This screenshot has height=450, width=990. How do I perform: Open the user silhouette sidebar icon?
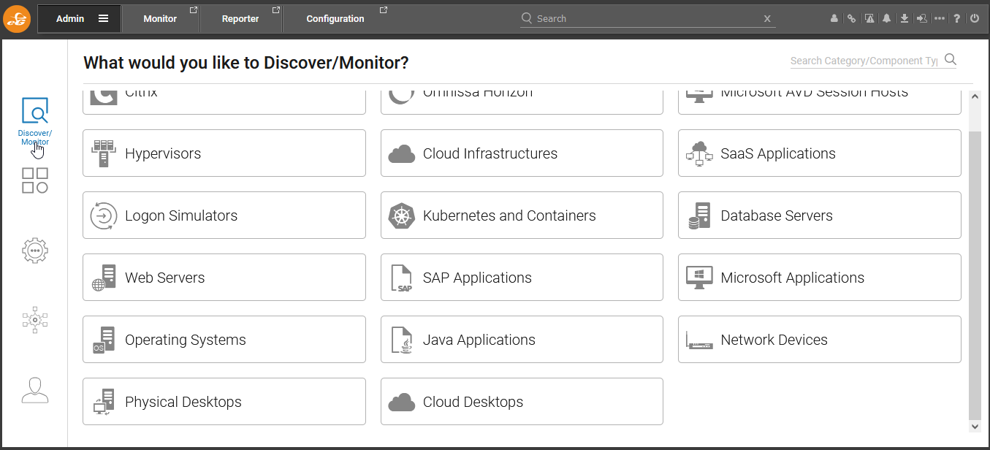click(x=35, y=390)
